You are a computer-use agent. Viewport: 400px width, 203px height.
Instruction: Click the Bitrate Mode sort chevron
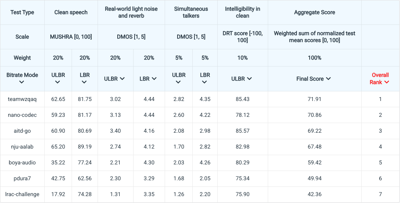pos(22,82)
